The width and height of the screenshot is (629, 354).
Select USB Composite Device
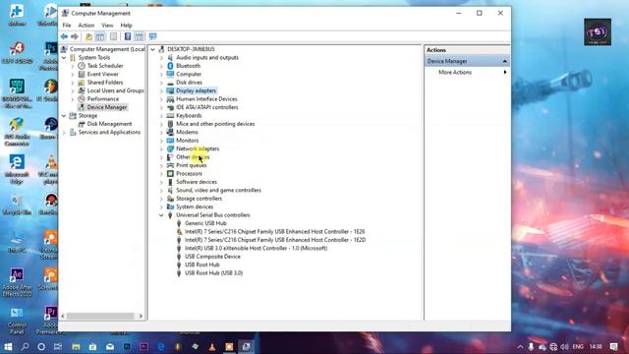pos(212,257)
